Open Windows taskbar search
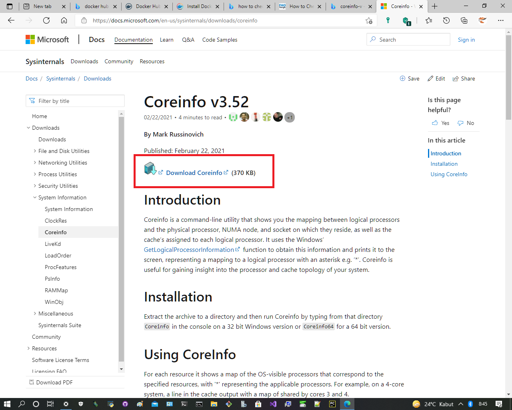512x410 pixels. click(x=22, y=404)
